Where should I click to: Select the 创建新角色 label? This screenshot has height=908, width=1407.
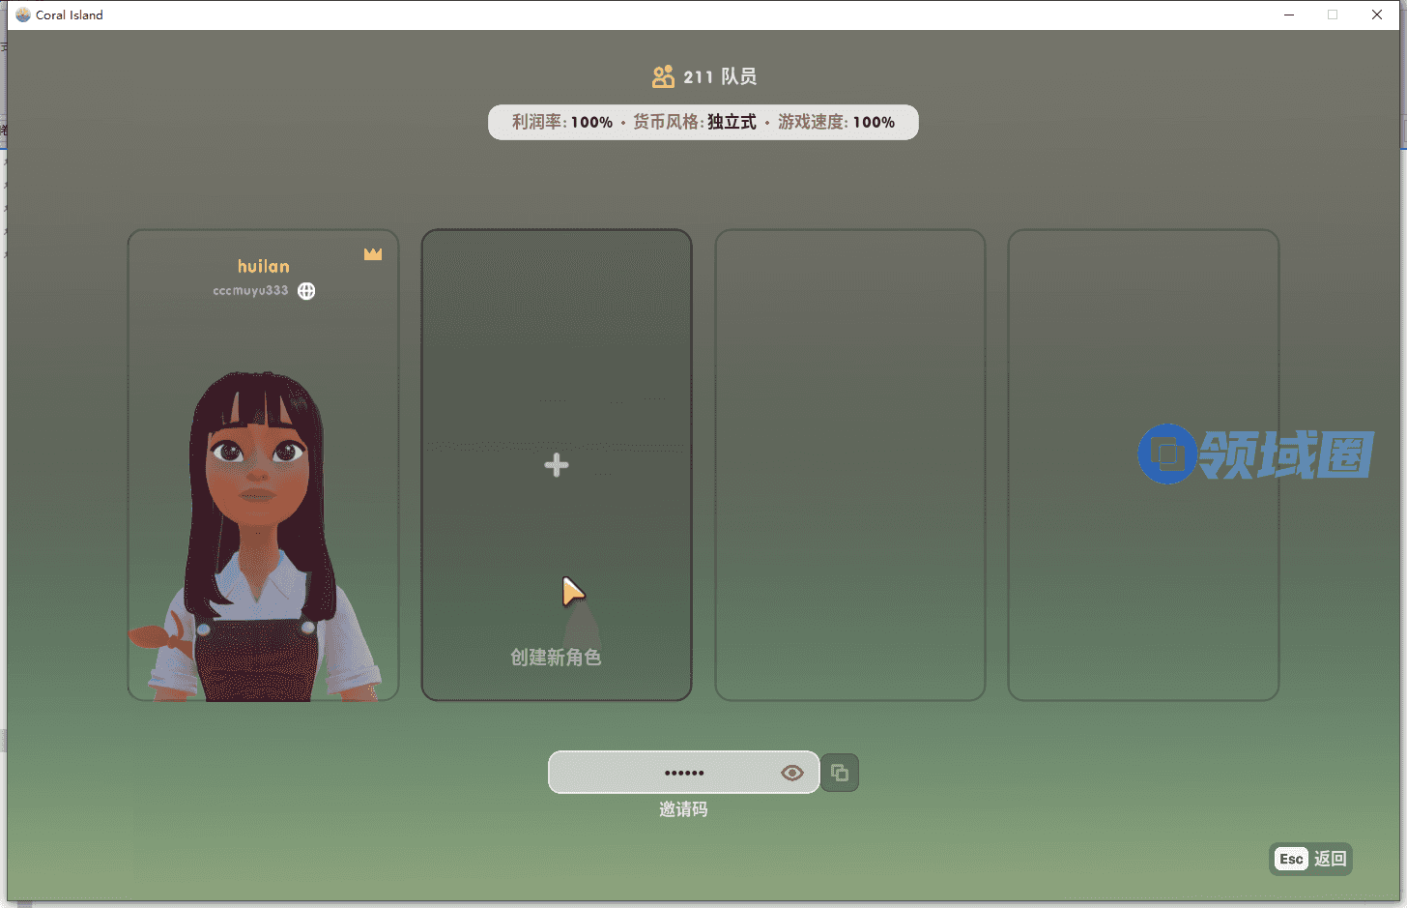point(556,658)
